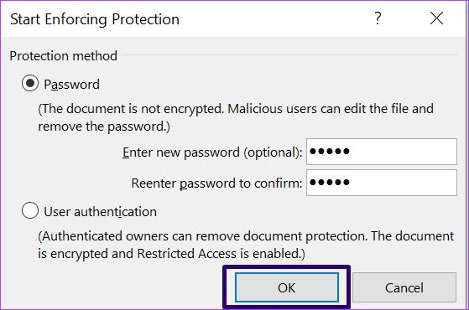Dismiss the dialog using Cancel
Screen dimensions: 469x310
(404, 287)
